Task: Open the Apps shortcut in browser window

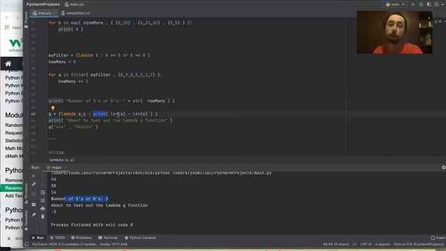Action: [x=14, y=27]
